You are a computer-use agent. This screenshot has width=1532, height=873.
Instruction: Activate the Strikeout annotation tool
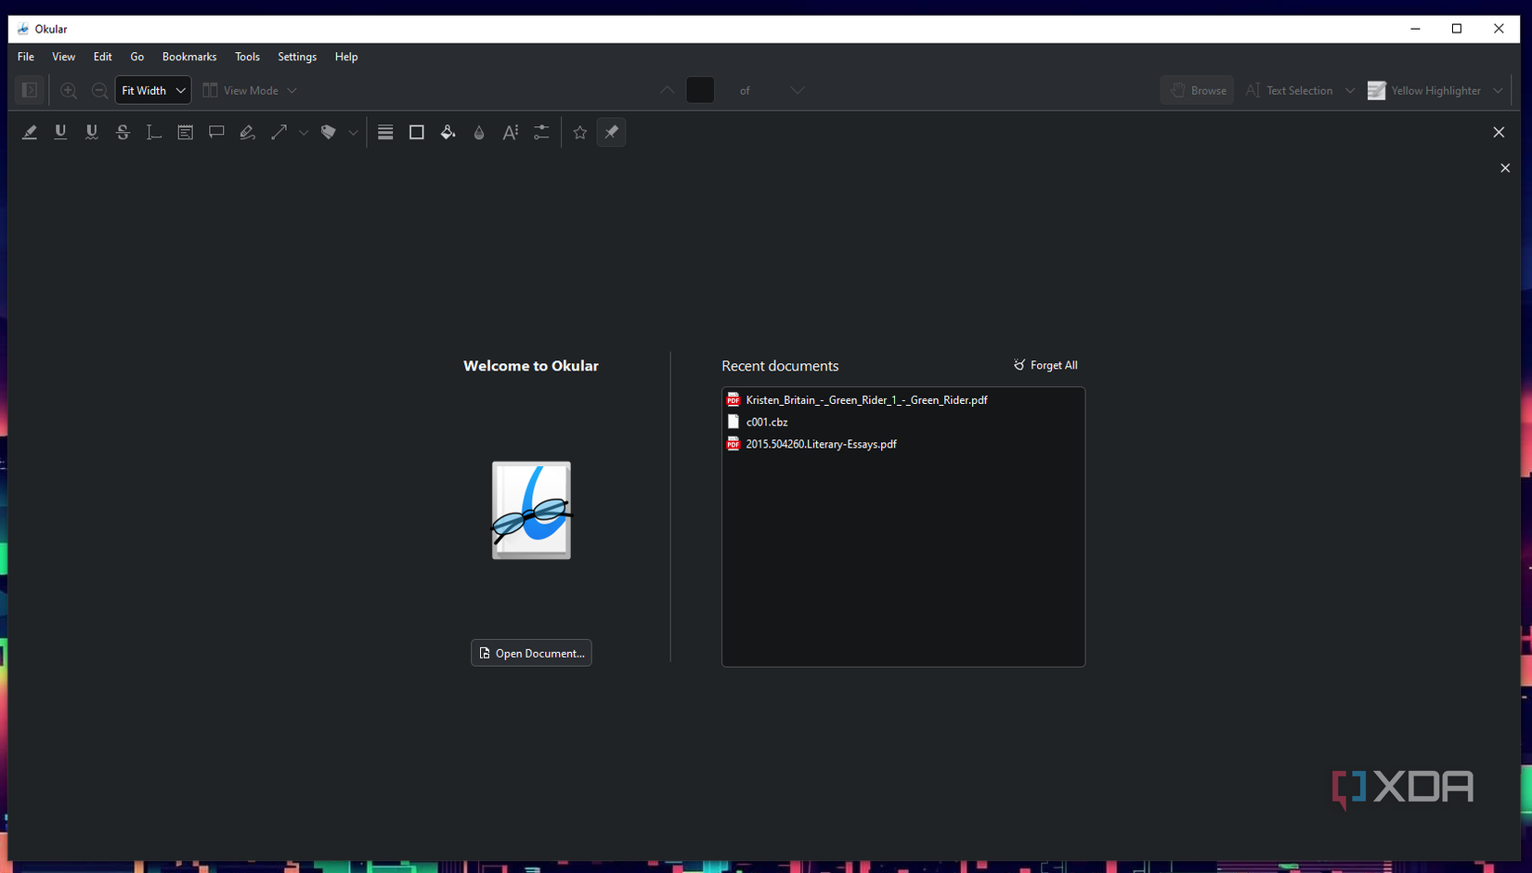click(123, 132)
